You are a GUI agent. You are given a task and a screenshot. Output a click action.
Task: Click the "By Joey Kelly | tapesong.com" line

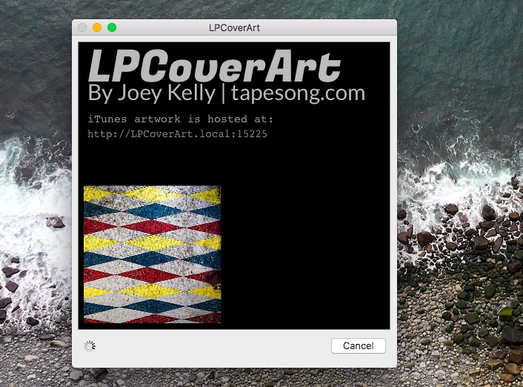click(x=227, y=93)
